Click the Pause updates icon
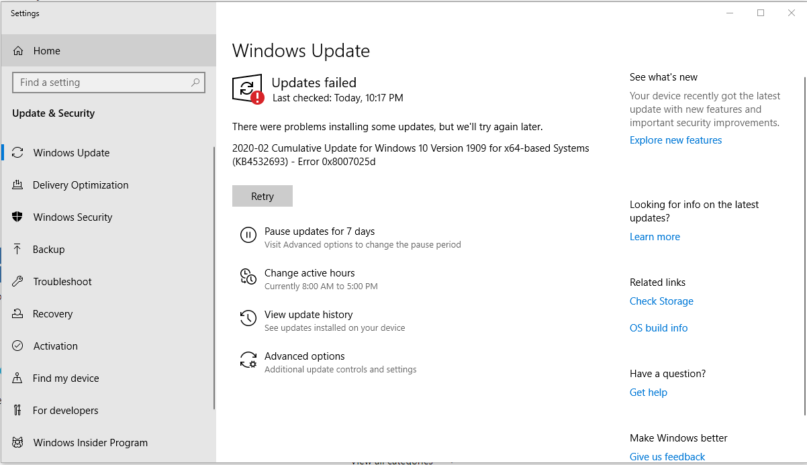 coord(248,235)
